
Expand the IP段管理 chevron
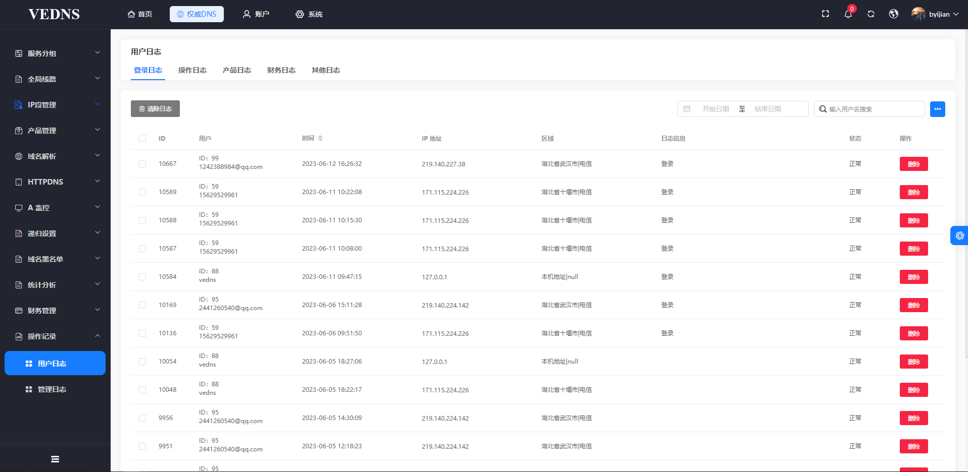point(98,104)
